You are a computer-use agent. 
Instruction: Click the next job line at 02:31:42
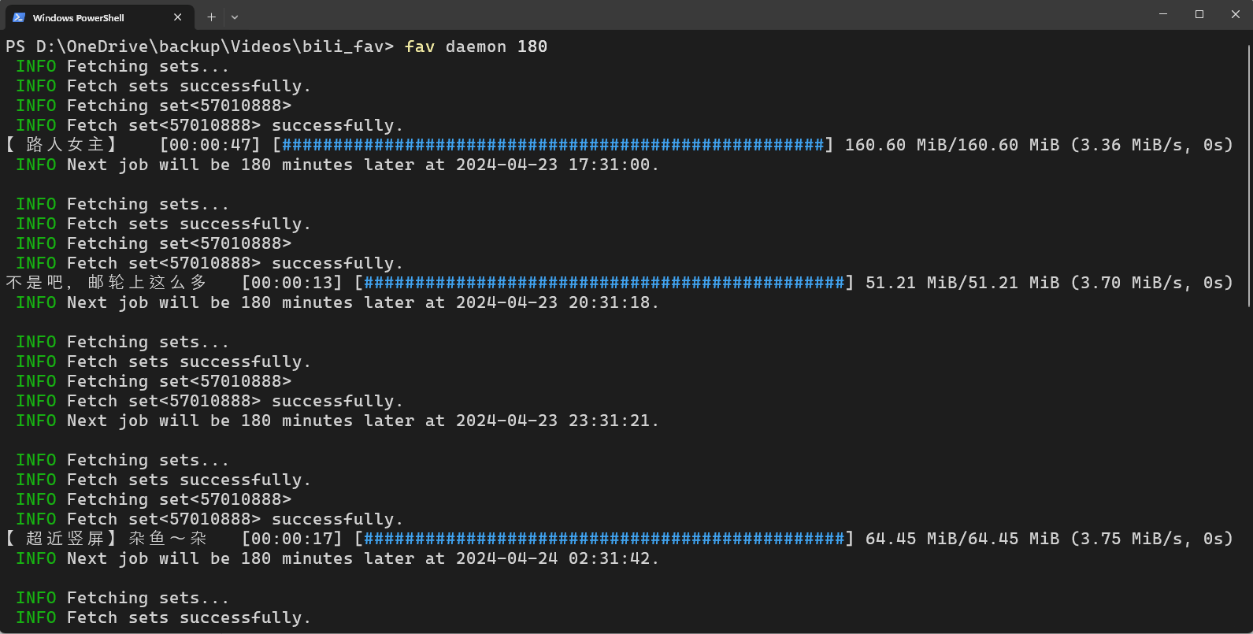point(337,558)
